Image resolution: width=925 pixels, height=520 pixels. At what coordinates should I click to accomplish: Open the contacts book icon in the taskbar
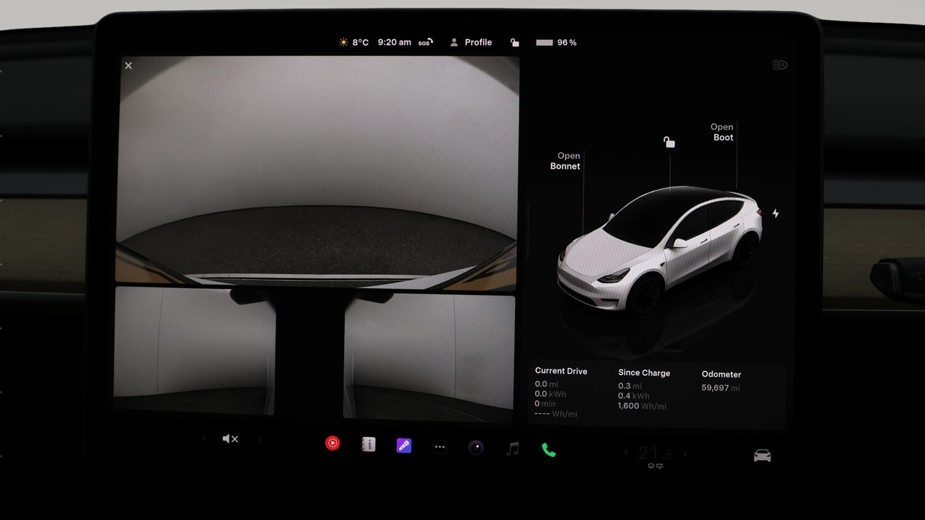pyautogui.click(x=368, y=444)
